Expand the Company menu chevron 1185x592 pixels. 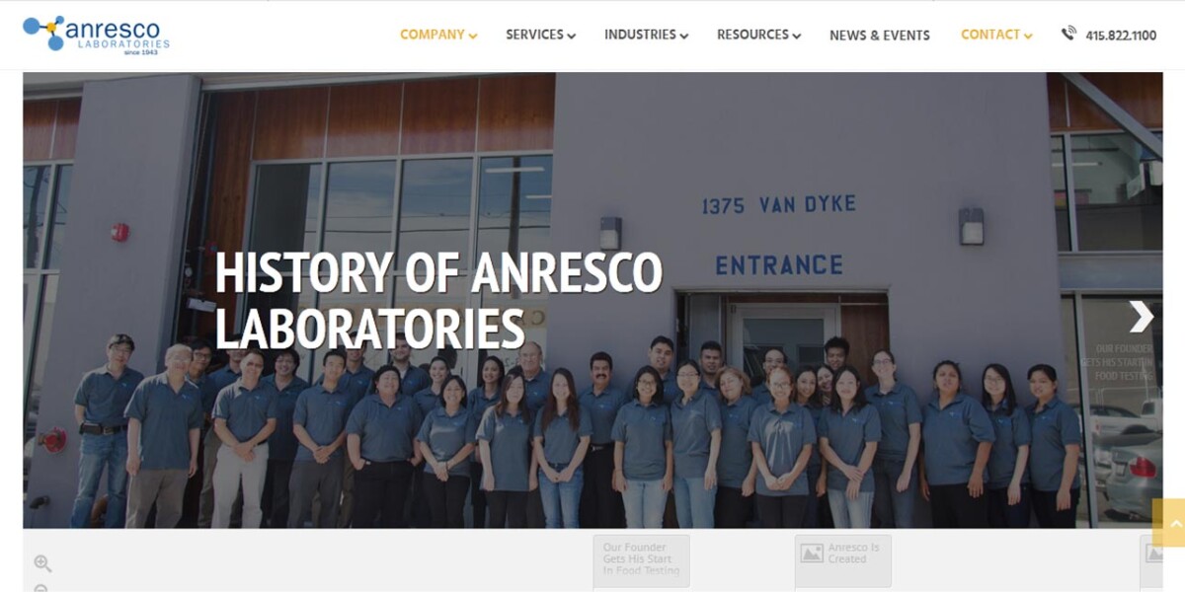tap(473, 36)
